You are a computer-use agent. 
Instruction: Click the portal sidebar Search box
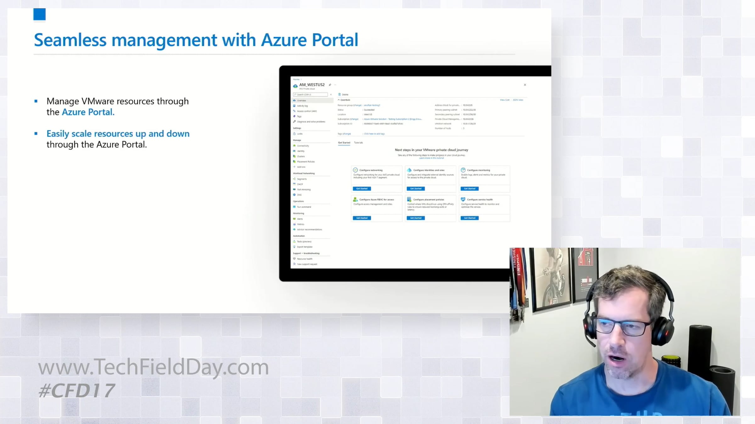(311, 95)
